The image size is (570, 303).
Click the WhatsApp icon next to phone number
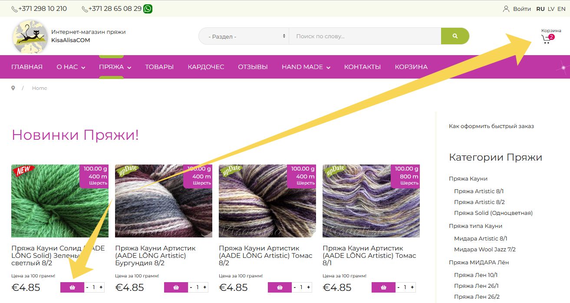coord(148,9)
